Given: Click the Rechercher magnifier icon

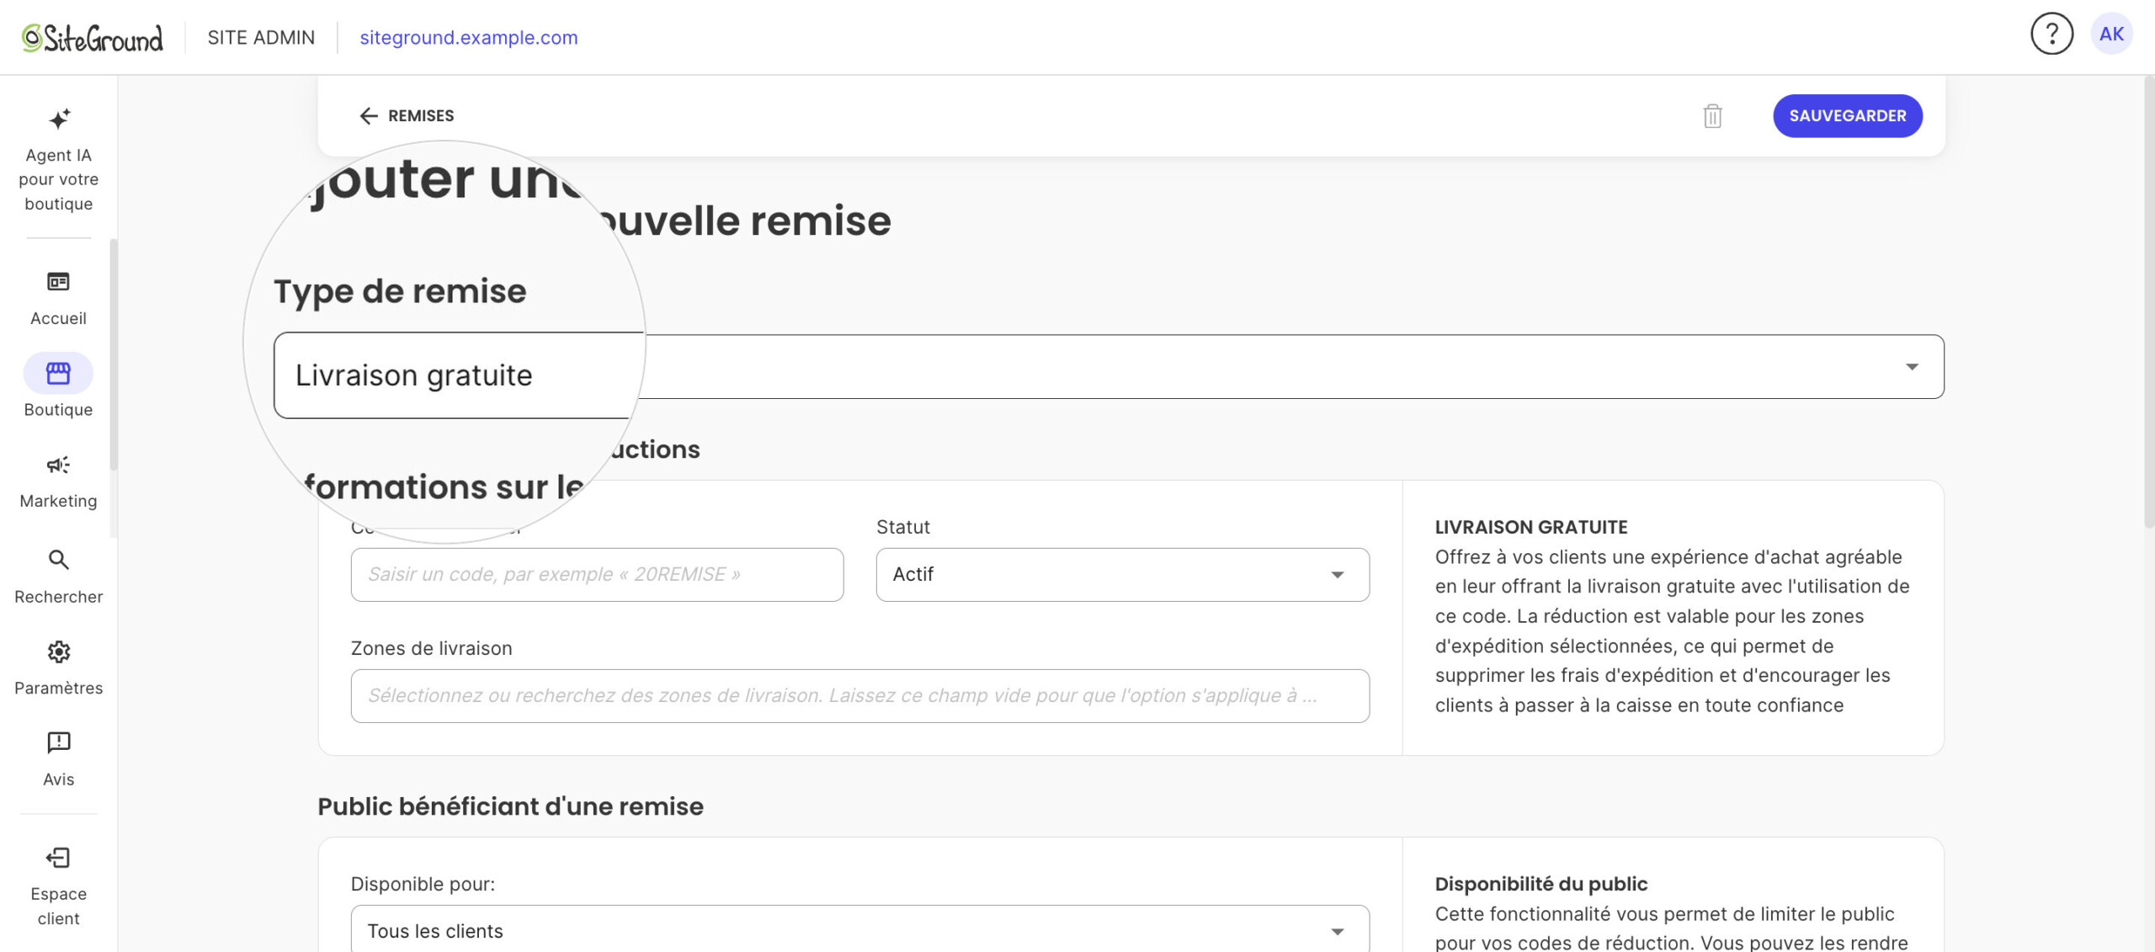Looking at the screenshot, I should [x=58, y=560].
